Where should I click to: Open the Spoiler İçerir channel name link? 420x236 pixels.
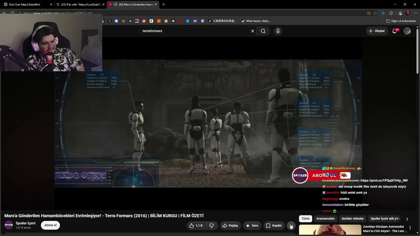[x=26, y=223]
